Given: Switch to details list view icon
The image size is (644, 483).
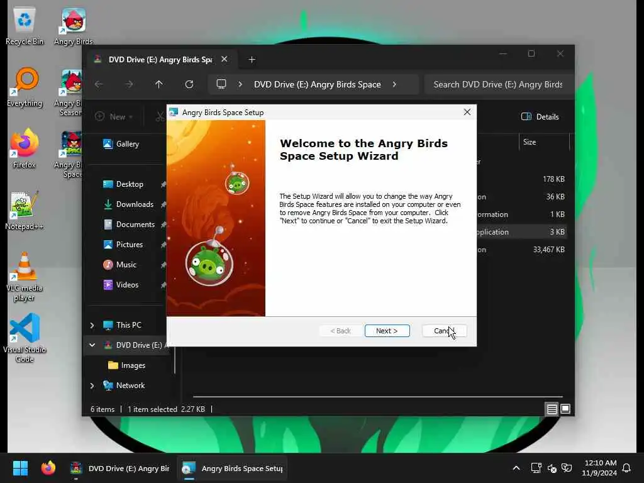Looking at the screenshot, I should tap(552, 409).
